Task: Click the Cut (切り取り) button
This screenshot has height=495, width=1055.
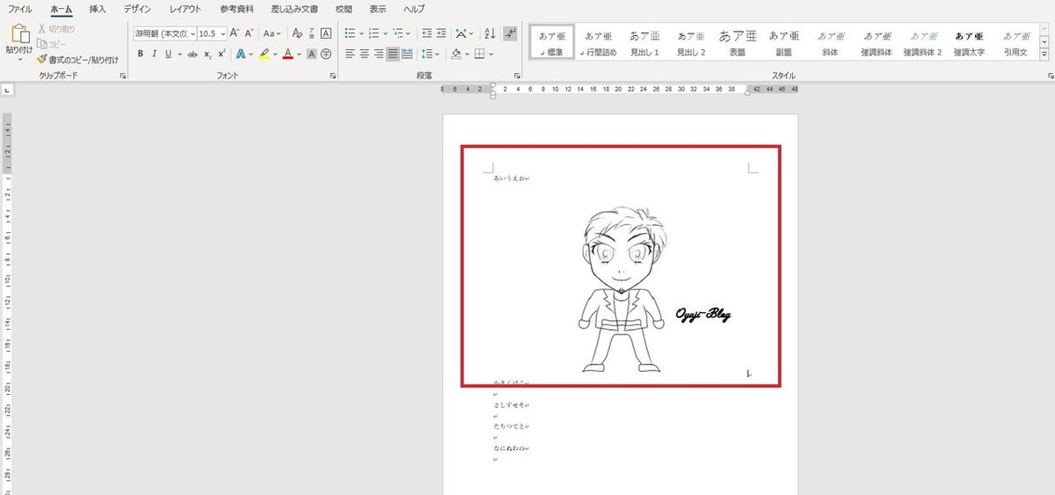Action: coord(56,29)
